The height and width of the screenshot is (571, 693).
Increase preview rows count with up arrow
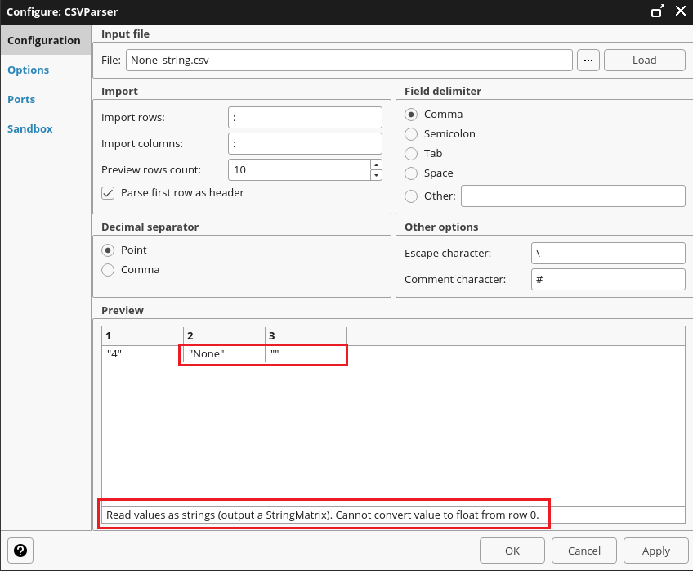click(x=376, y=164)
